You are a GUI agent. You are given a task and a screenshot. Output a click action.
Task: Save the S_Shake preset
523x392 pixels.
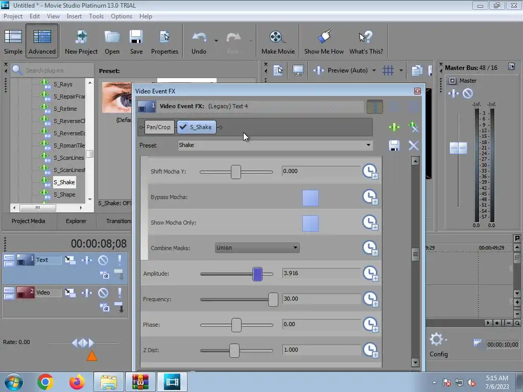click(x=394, y=145)
